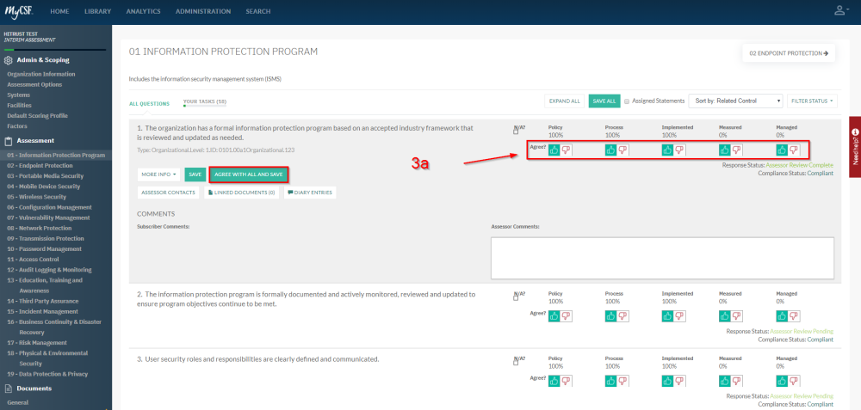
Task: Select 11 - Access Control in sidebar
Action: coord(33,260)
